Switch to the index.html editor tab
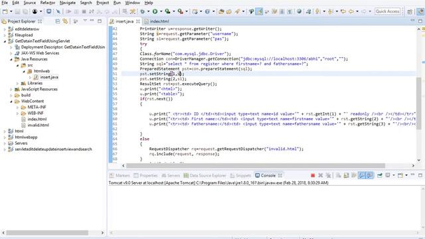The height and width of the screenshot is (239, 425). pyautogui.click(x=159, y=21)
